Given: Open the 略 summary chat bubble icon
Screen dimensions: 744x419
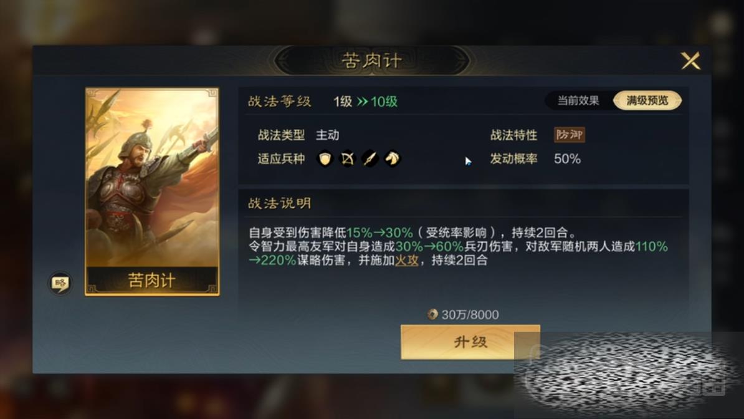Looking at the screenshot, I should (60, 283).
